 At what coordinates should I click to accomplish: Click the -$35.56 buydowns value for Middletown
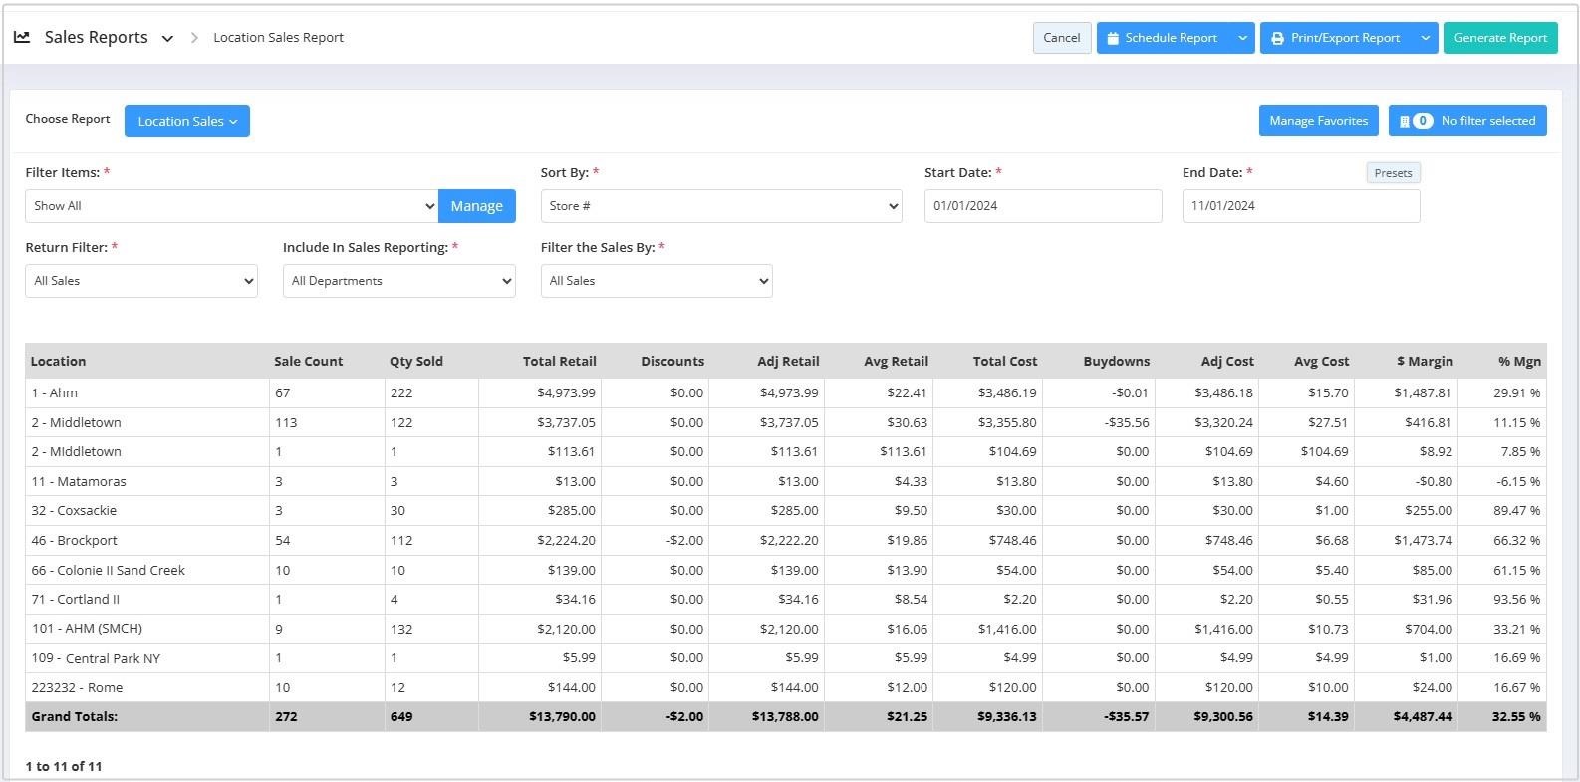point(1127,422)
